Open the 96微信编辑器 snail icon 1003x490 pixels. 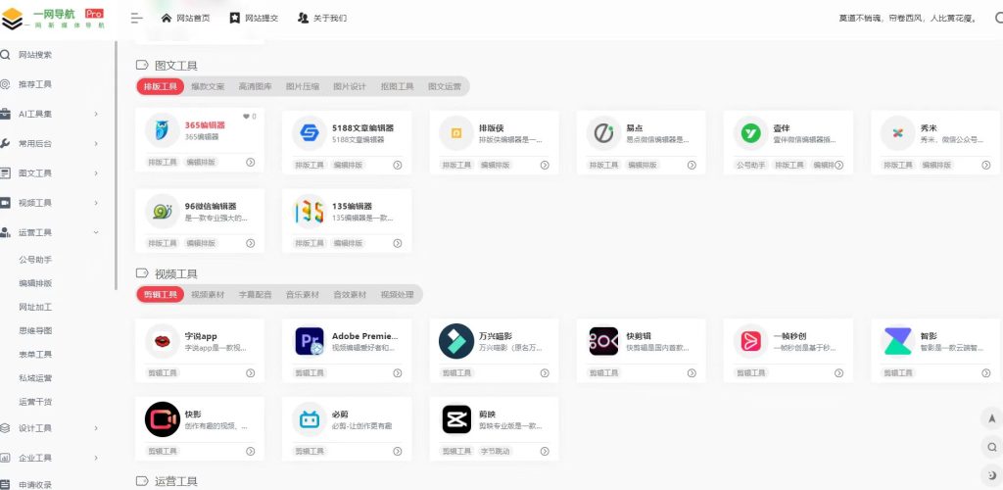pyautogui.click(x=163, y=211)
